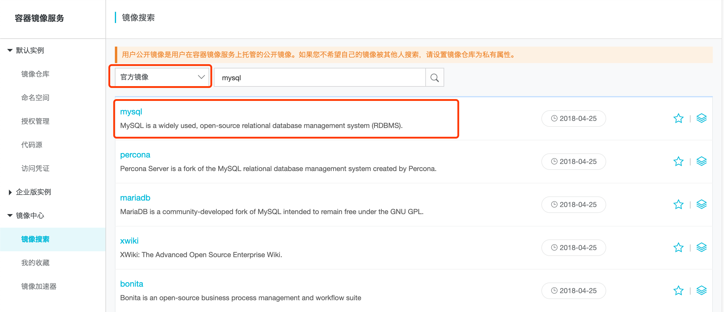Click the clock date badge on mariadb row
This screenshot has width=724, height=312.
click(x=573, y=204)
